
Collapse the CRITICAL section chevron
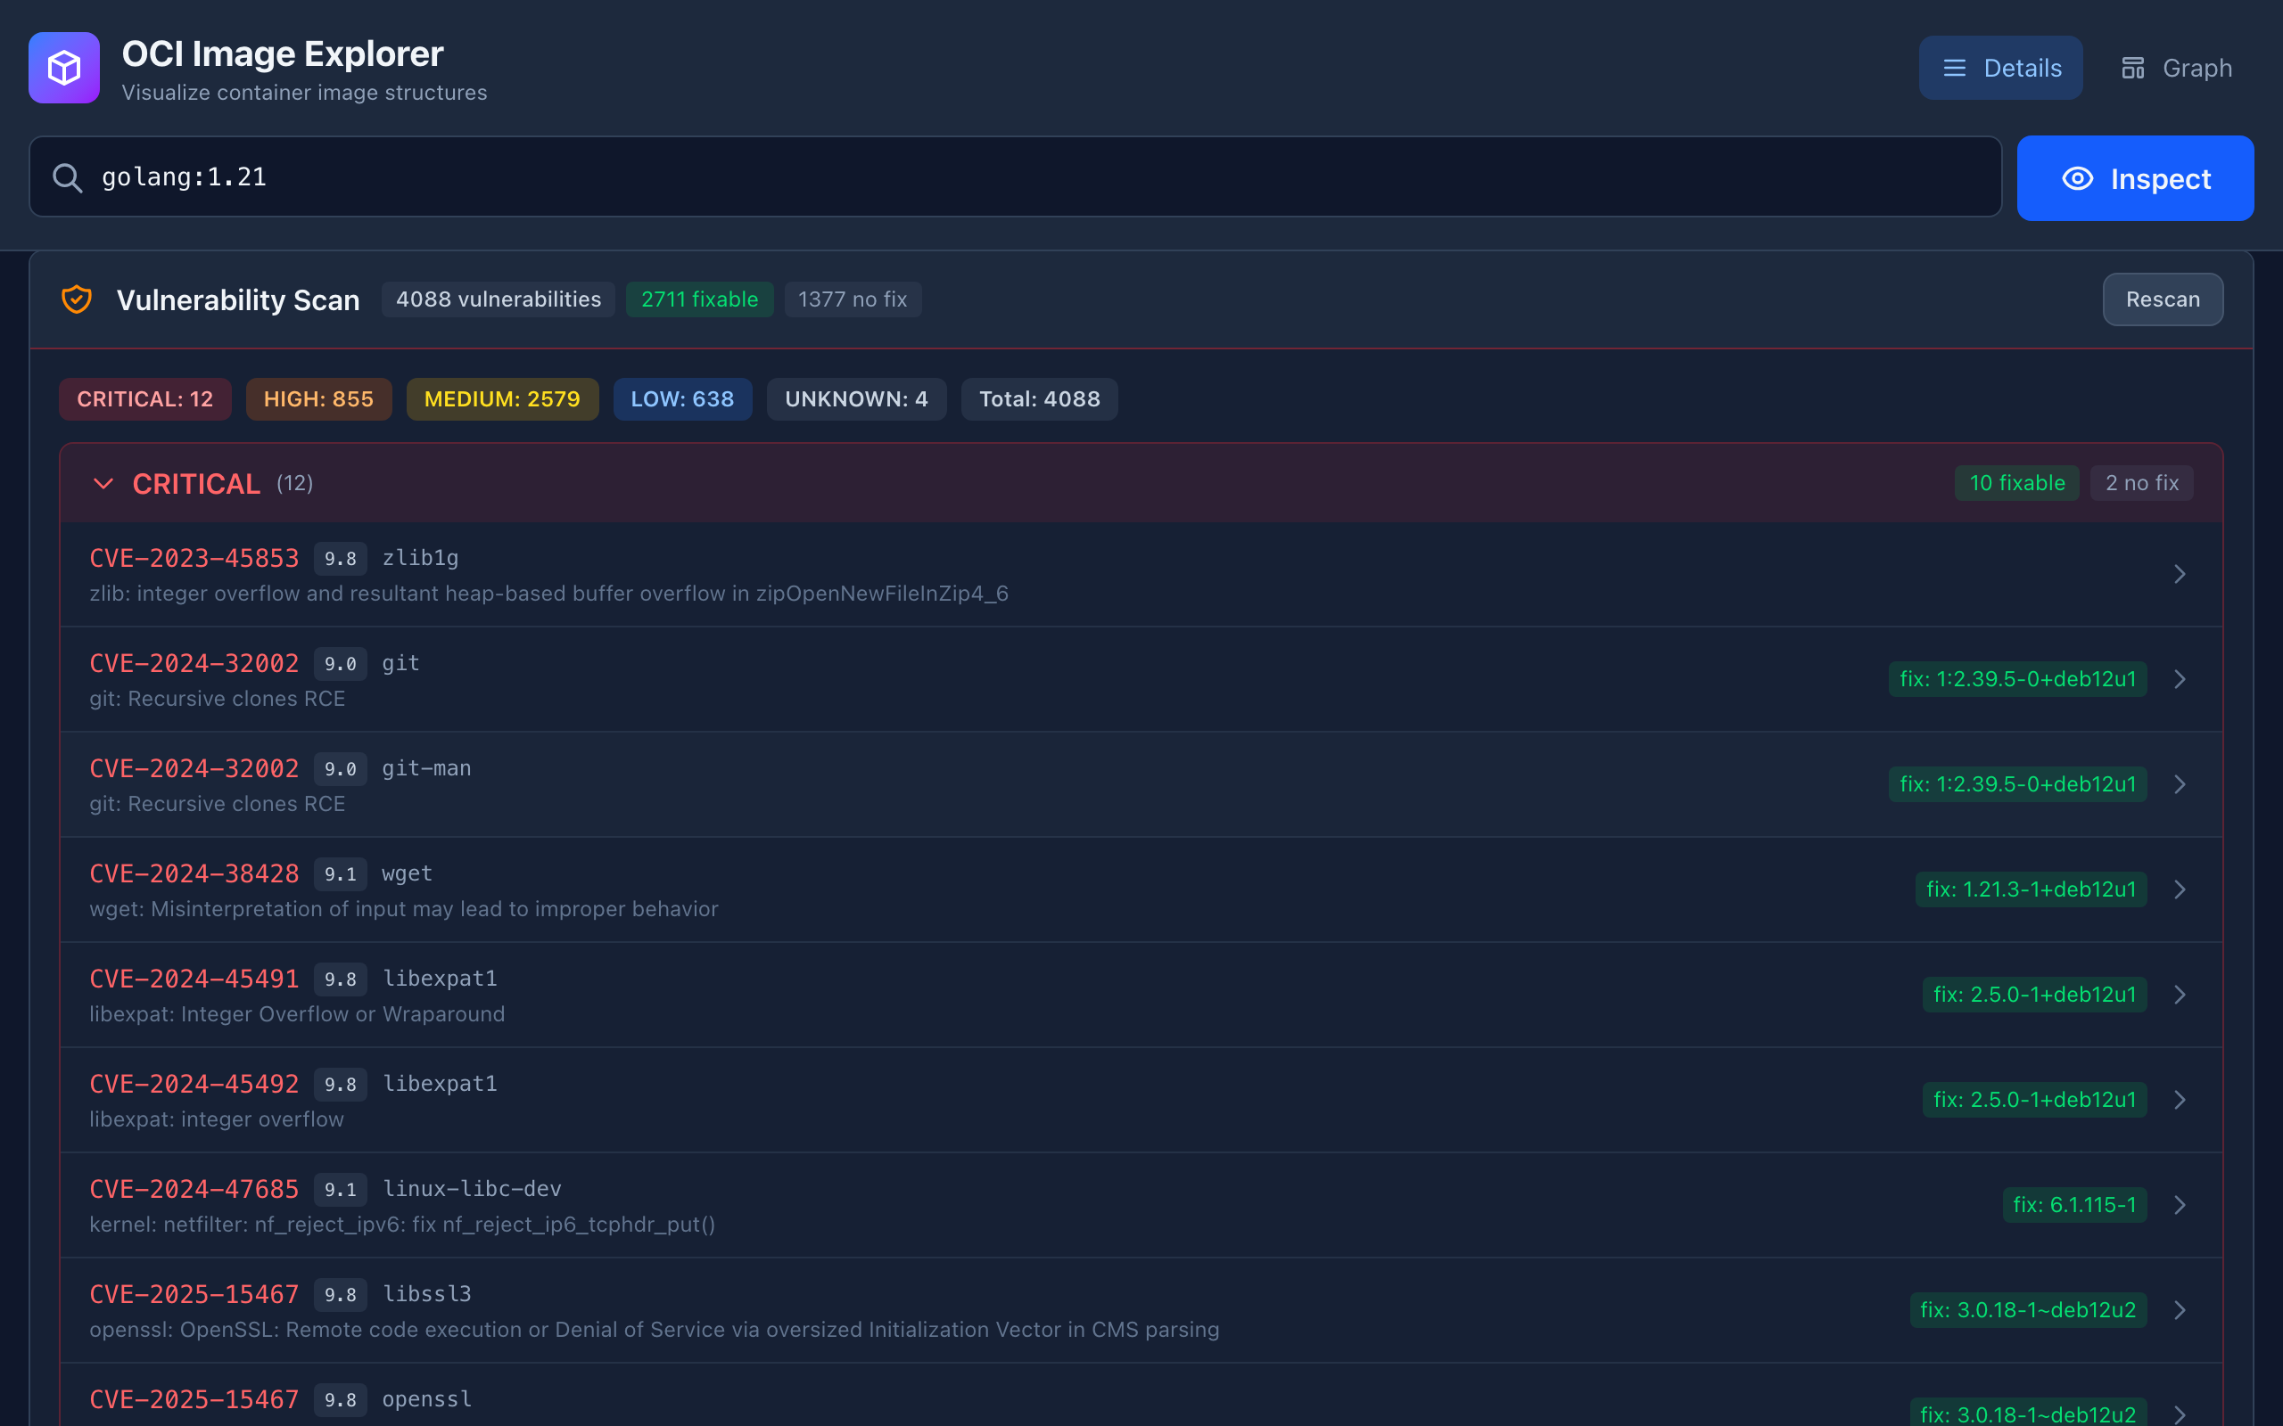[103, 484]
